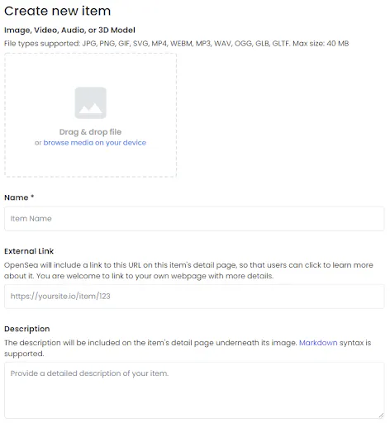Click the description textarea resize handle
Screen dimensions: 390x423
click(x=381, y=416)
